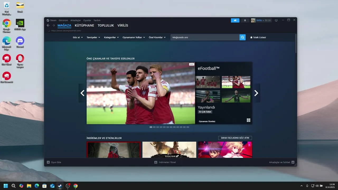Open the Total War sale banner

pyautogui.click(x=169, y=150)
